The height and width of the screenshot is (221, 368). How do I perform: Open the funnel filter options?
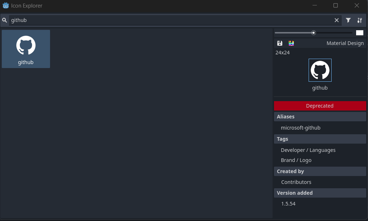[x=348, y=21]
